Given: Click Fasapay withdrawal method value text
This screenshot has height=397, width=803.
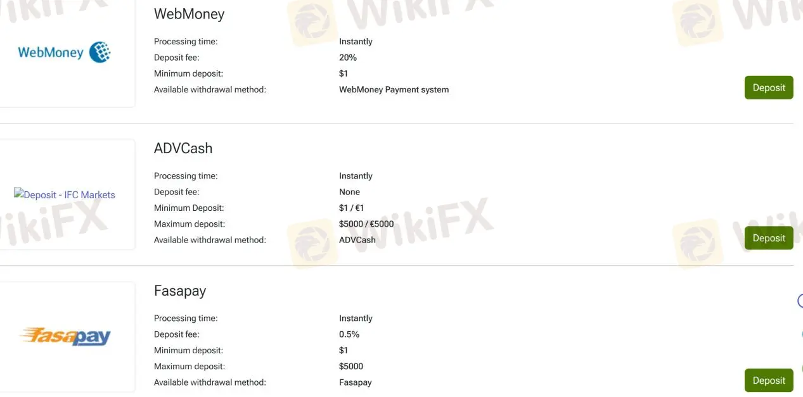Looking at the screenshot, I should click(355, 382).
